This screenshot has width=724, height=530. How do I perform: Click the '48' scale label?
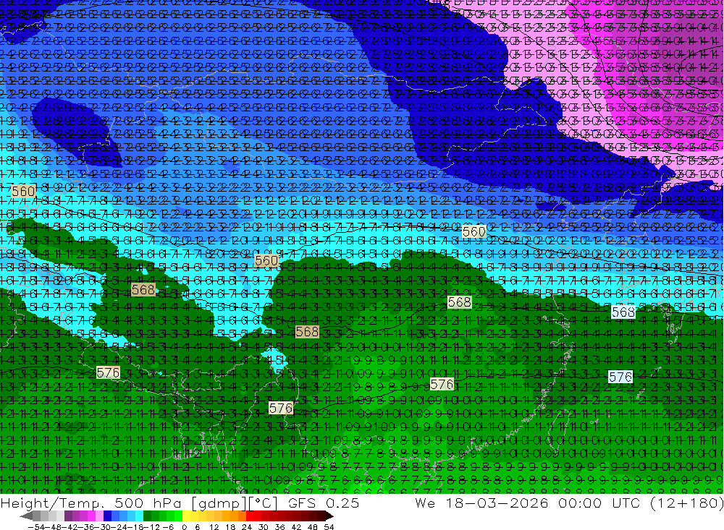(x=313, y=527)
